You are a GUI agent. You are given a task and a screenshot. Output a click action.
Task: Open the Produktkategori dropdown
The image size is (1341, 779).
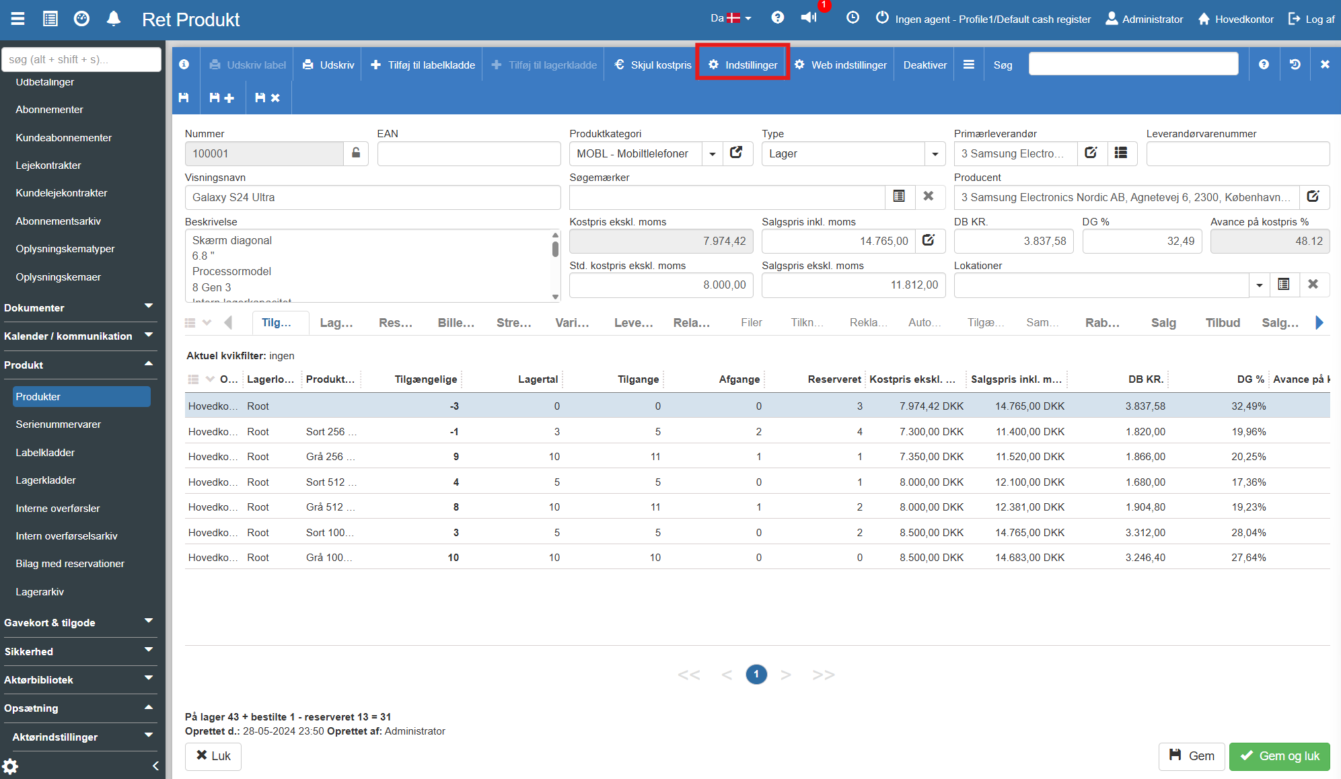[x=712, y=154]
